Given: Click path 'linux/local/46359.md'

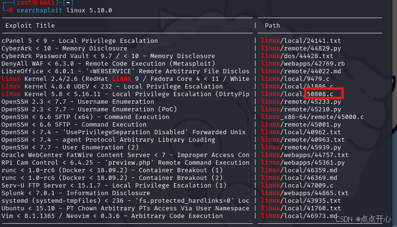Looking at the screenshot, I should pos(299,170).
